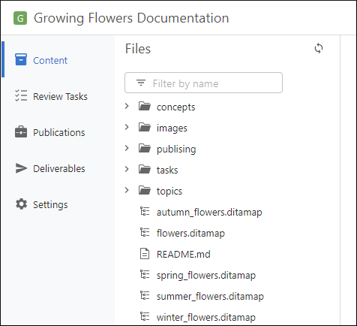Expand the tasks folder chevron
The width and height of the screenshot is (357, 326).
pos(127,169)
